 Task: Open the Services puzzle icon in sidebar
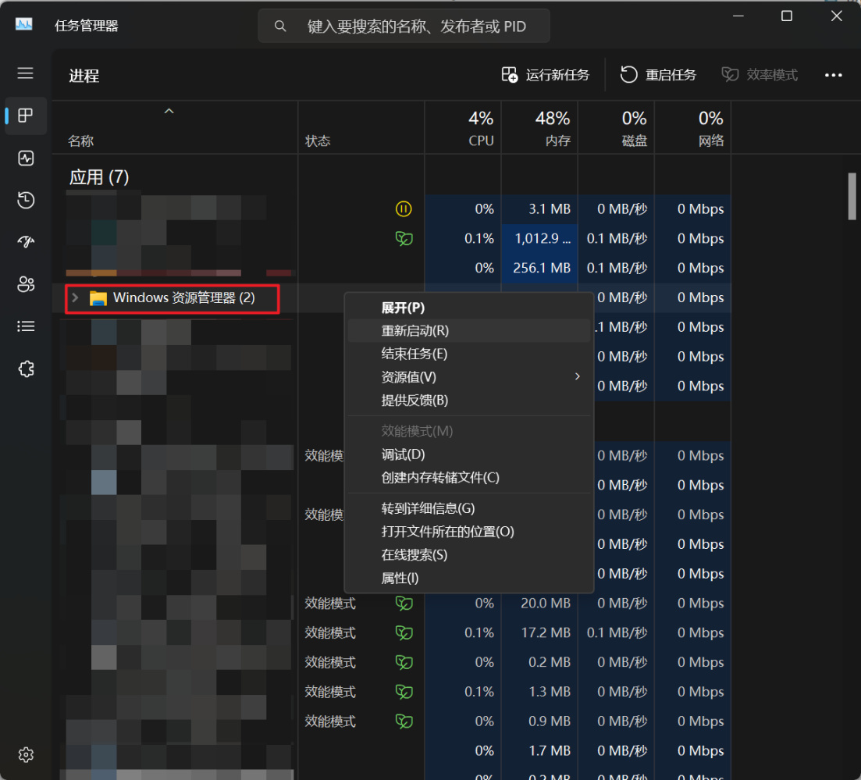pyautogui.click(x=25, y=369)
